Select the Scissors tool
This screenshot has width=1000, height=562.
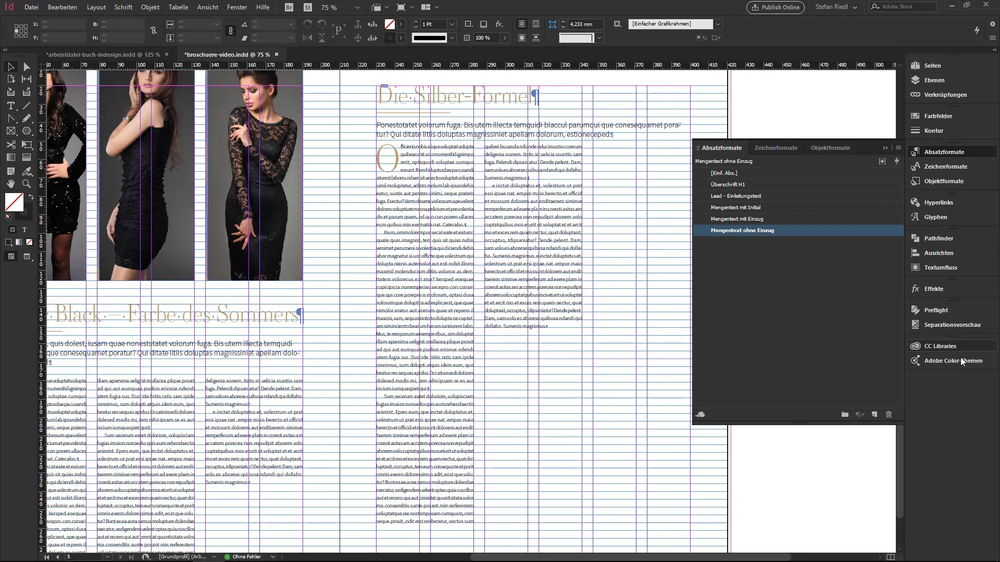point(10,144)
